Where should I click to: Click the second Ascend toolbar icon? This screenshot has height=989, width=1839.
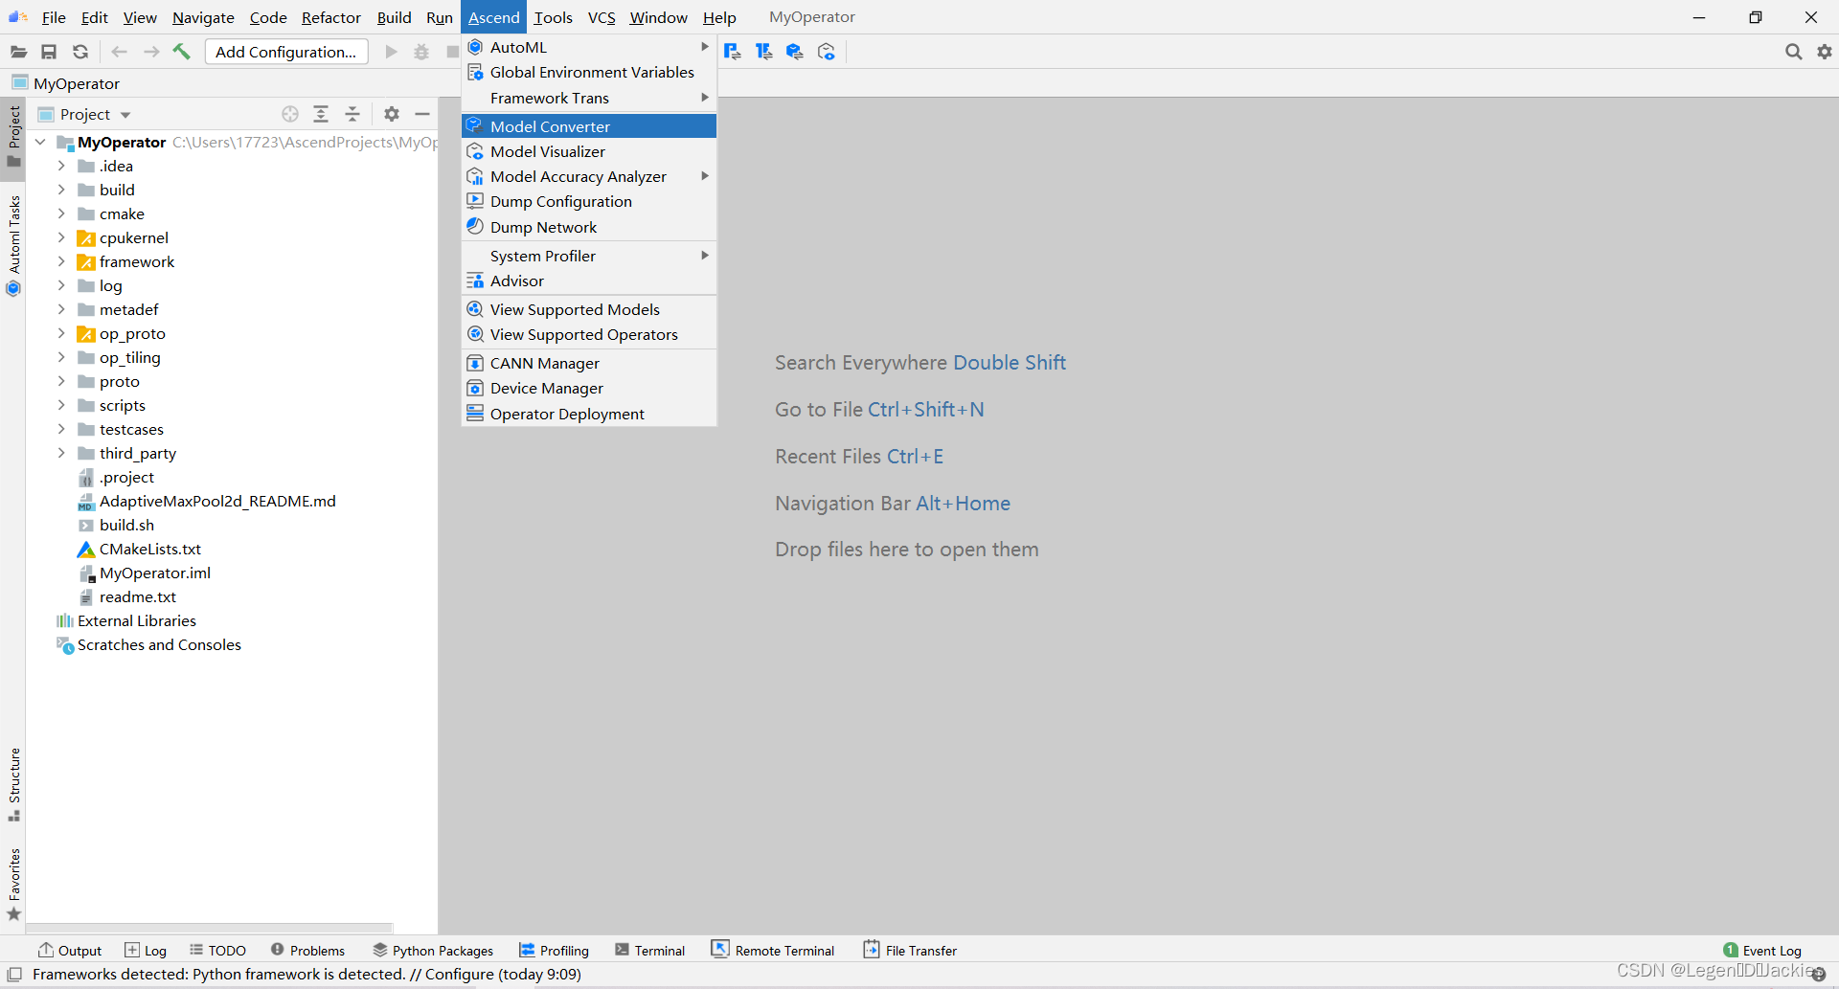click(x=763, y=52)
